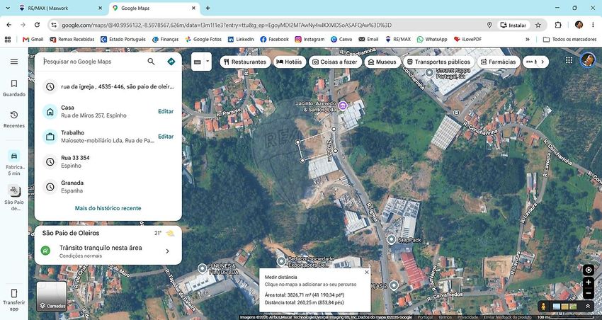
Task: Open the São Paio de Oleiros recent shortcut
Action: [x=14, y=198]
